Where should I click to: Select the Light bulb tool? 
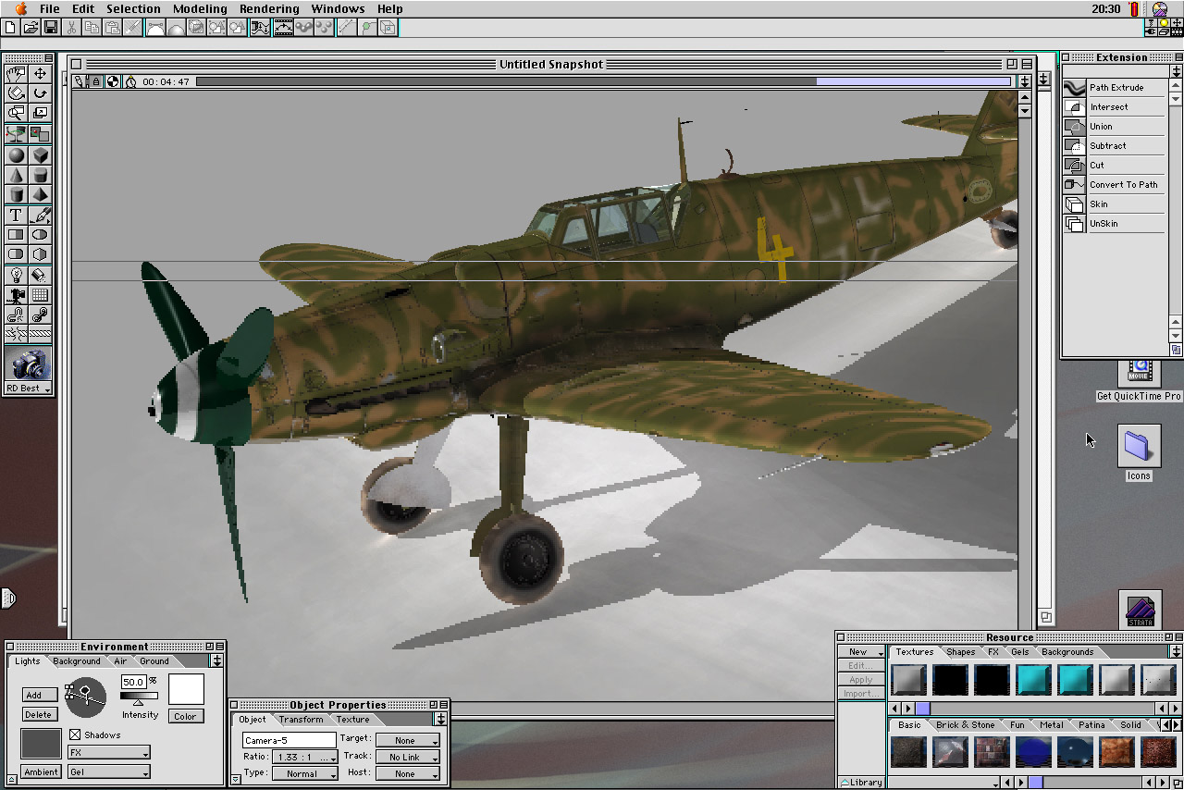[x=16, y=275]
